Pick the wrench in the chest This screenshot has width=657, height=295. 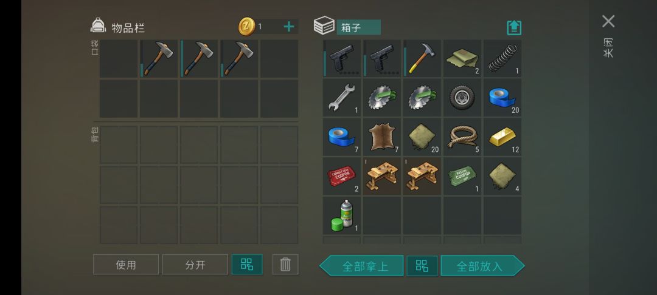[341, 98]
